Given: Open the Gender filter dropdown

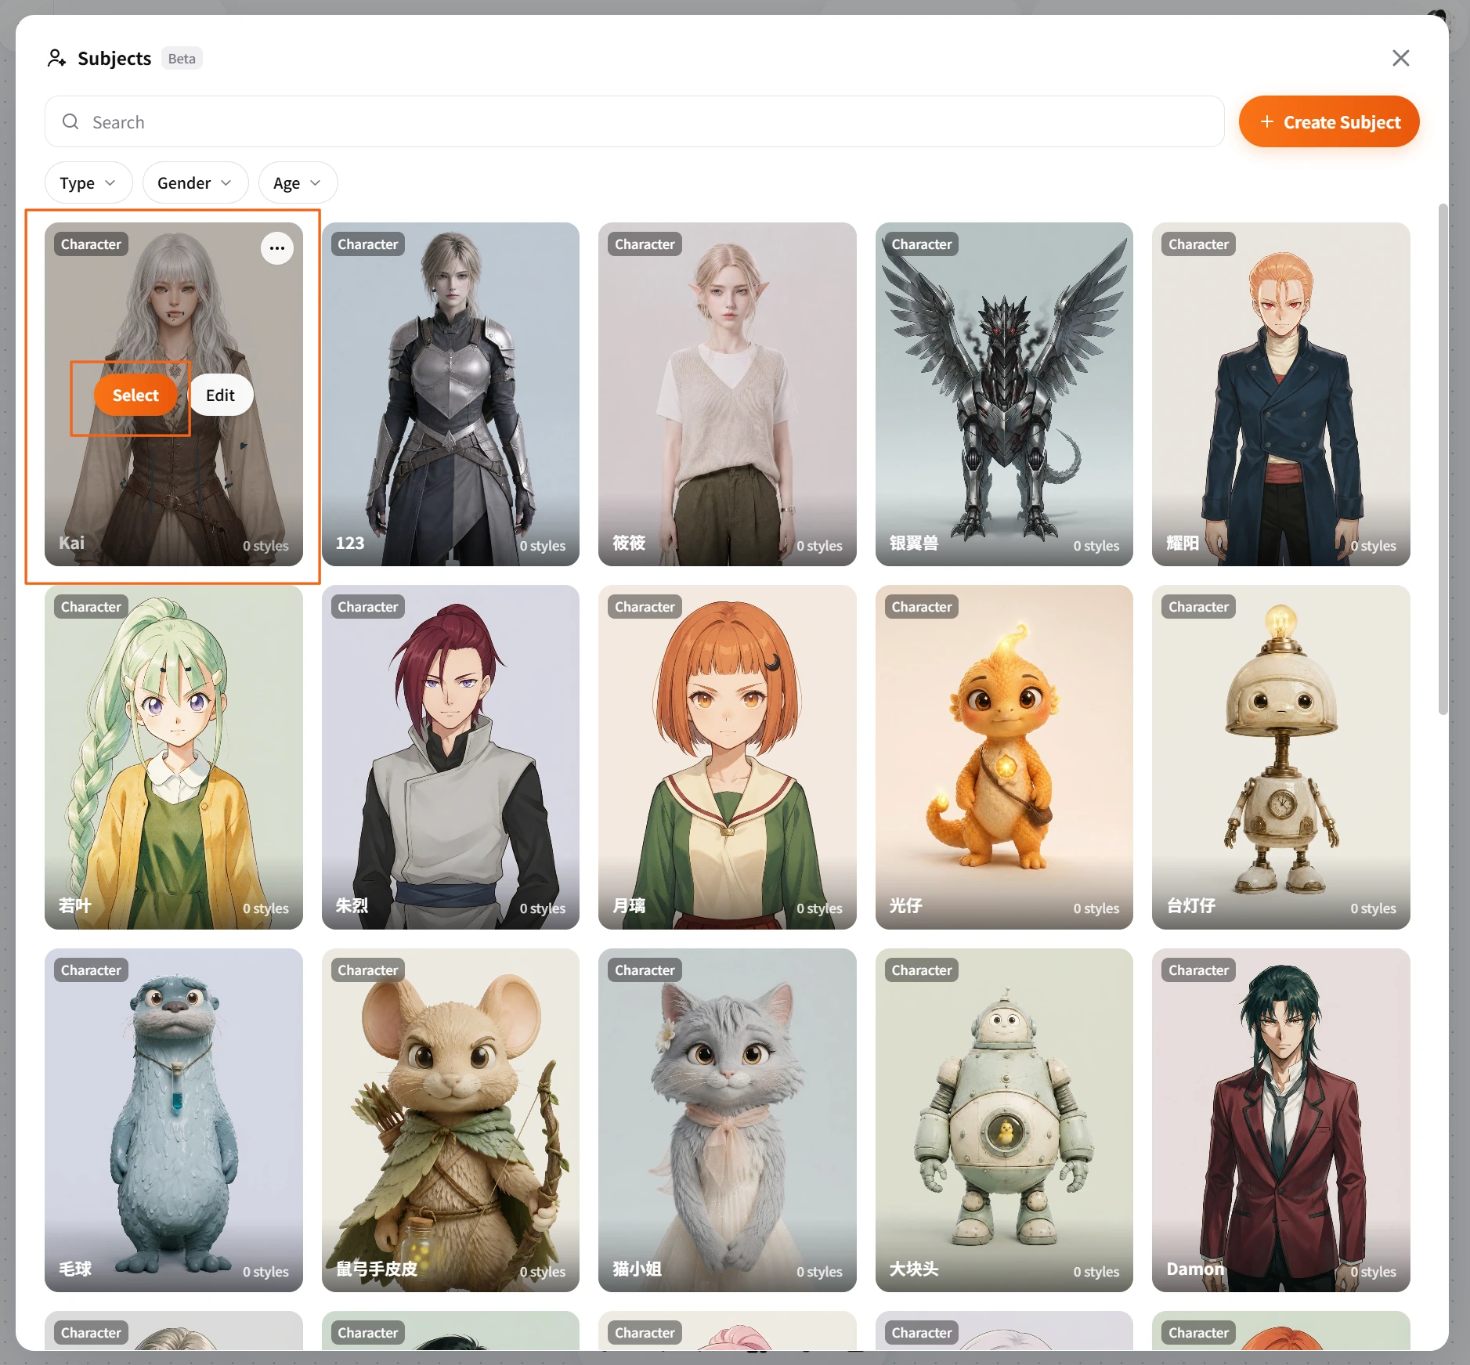Looking at the screenshot, I should pos(195,182).
